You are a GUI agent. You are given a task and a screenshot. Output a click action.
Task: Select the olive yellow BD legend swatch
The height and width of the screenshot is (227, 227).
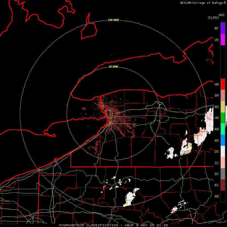(x=223, y=107)
